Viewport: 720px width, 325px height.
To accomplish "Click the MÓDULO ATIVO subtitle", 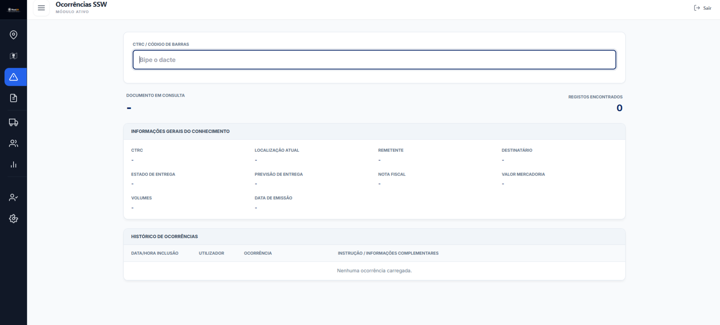I will point(72,12).
